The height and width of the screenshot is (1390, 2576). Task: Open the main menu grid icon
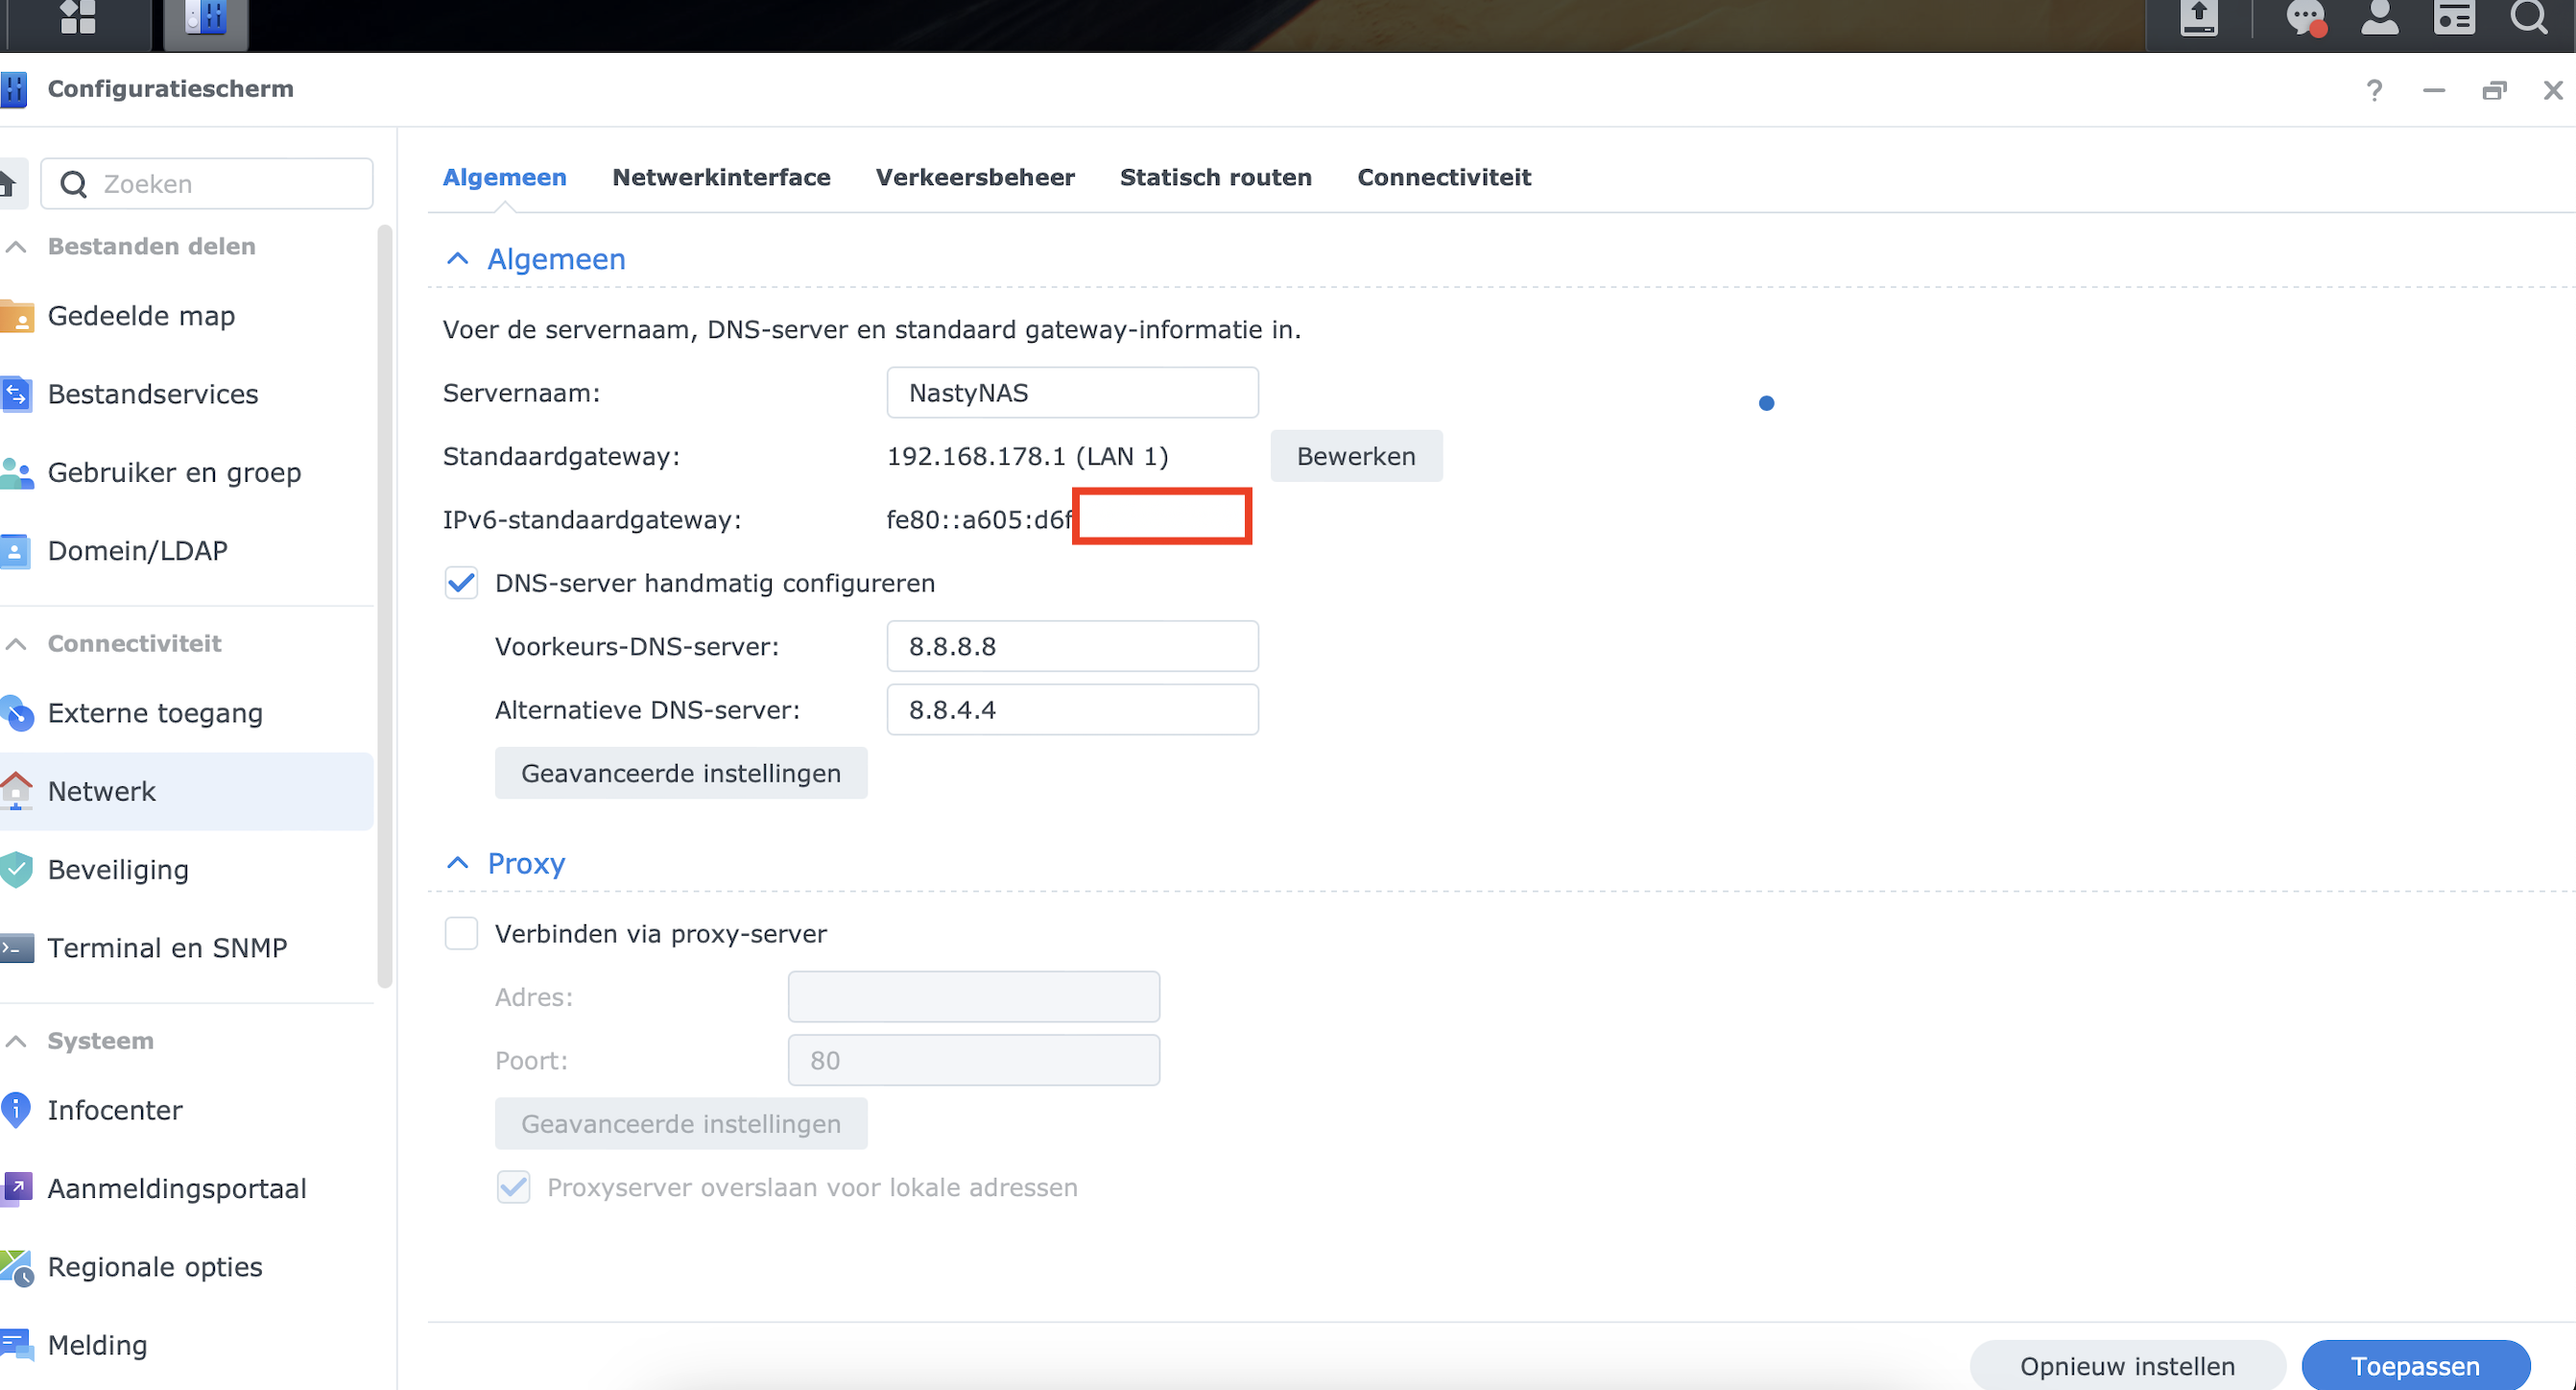point(78,18)
